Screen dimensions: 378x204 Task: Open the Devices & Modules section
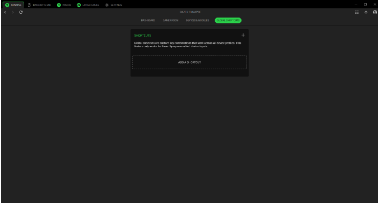[198, 20]
